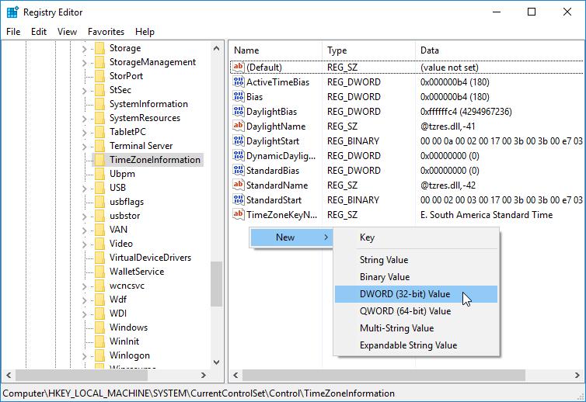Click the Registry Editor app icon in title bar
Image resolution: width=586 pixels, height=402 pixels.
[x=12, y=12]
